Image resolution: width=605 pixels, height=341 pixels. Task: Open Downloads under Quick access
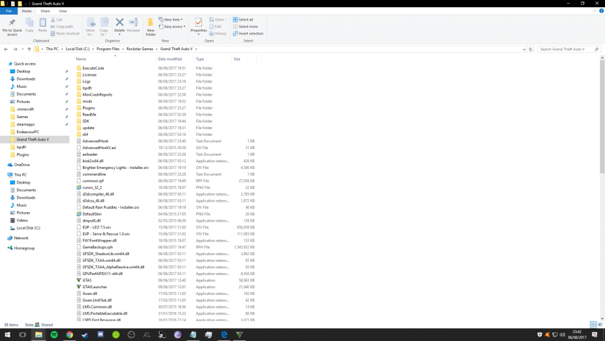pyautogui.click(x=26, y=79)
